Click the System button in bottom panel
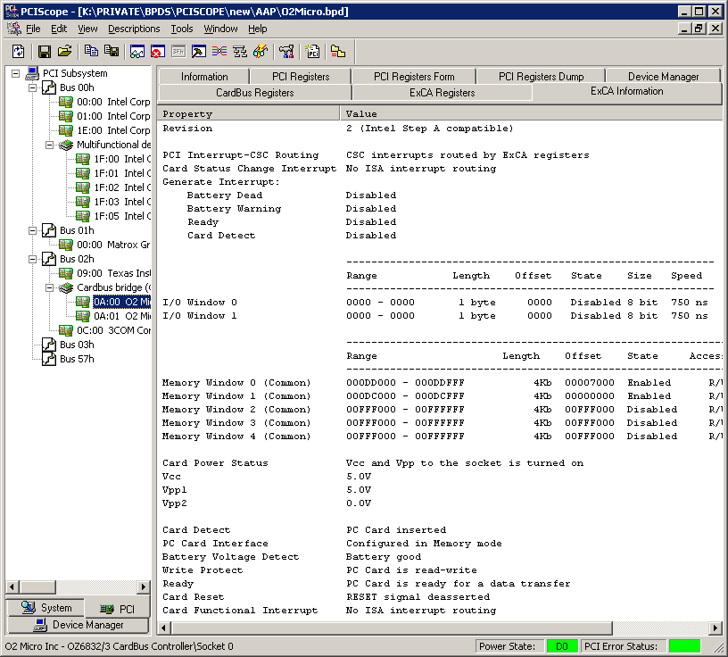Screen dimensions: 728x657 click(47, 608)
